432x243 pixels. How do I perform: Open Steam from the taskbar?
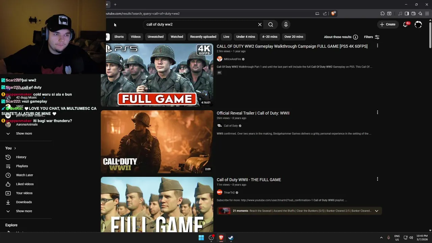[x=231, y=238]
